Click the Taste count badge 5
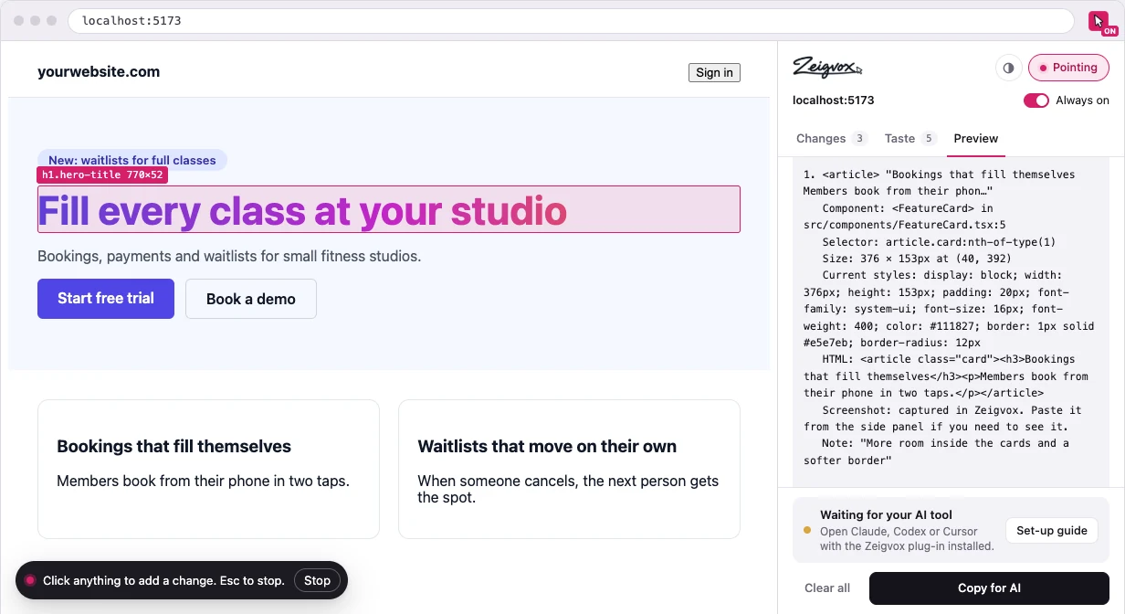 (x=929, y=139)
